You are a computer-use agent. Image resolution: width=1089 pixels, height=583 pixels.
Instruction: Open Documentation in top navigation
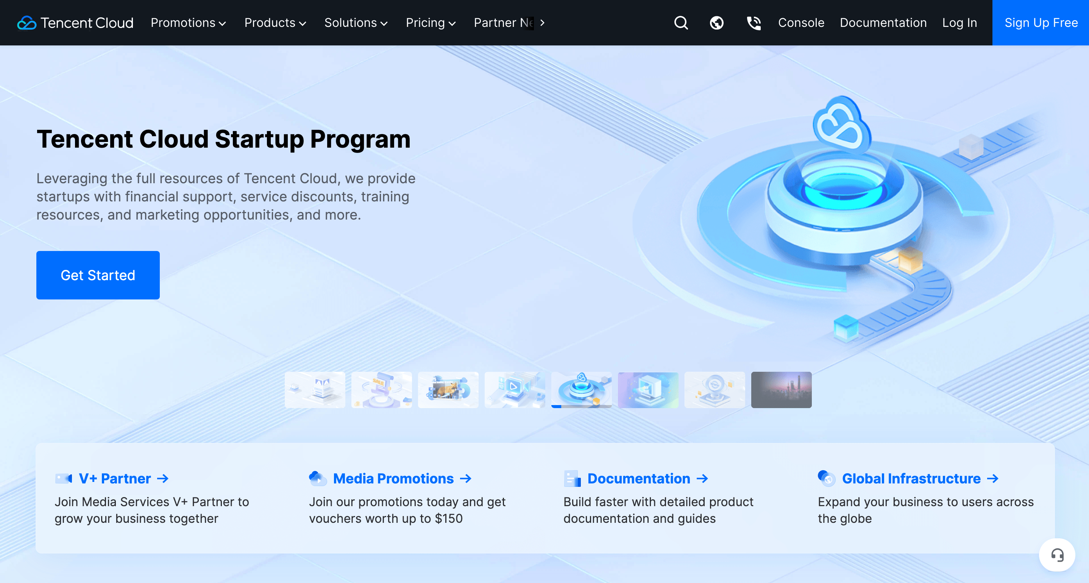point(883,23)
